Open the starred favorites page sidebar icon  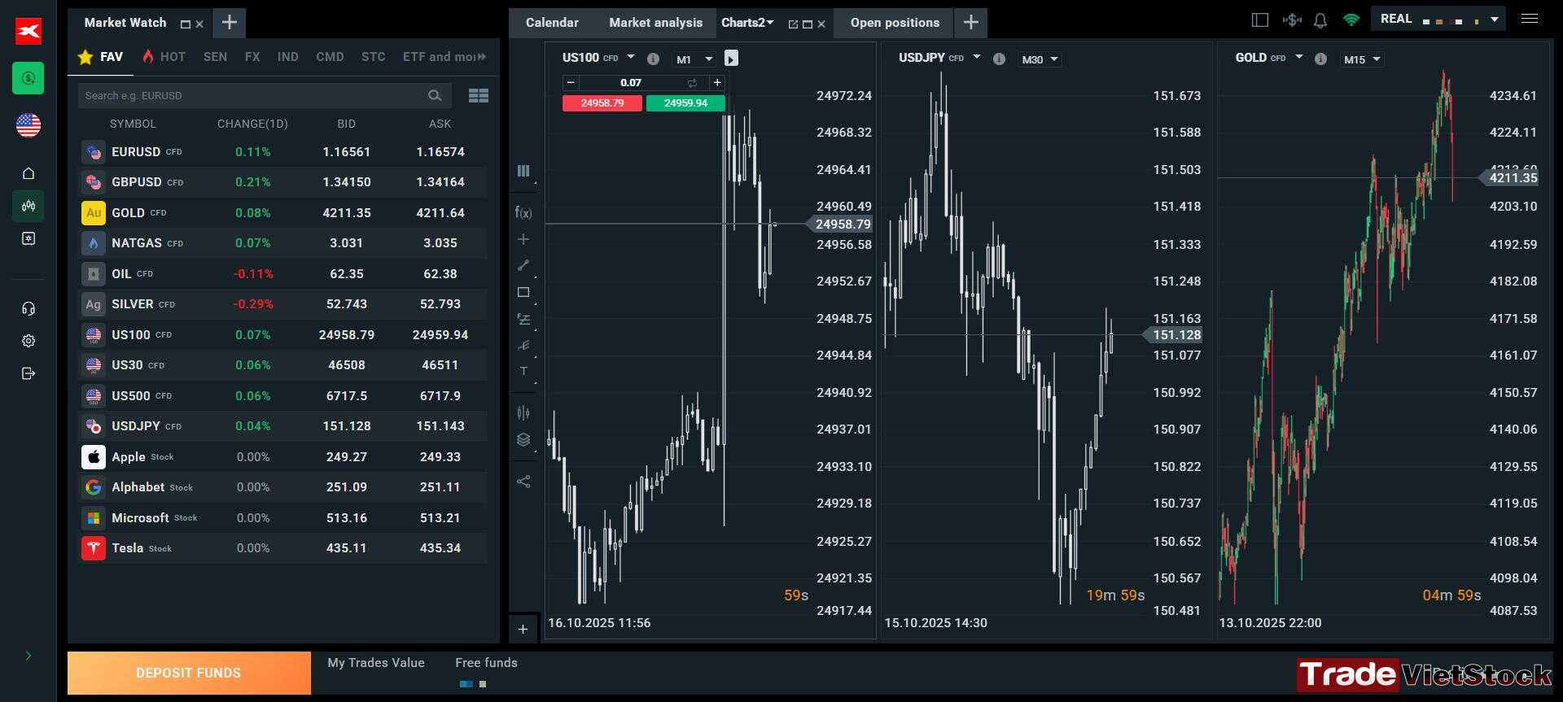click(28, 238)
